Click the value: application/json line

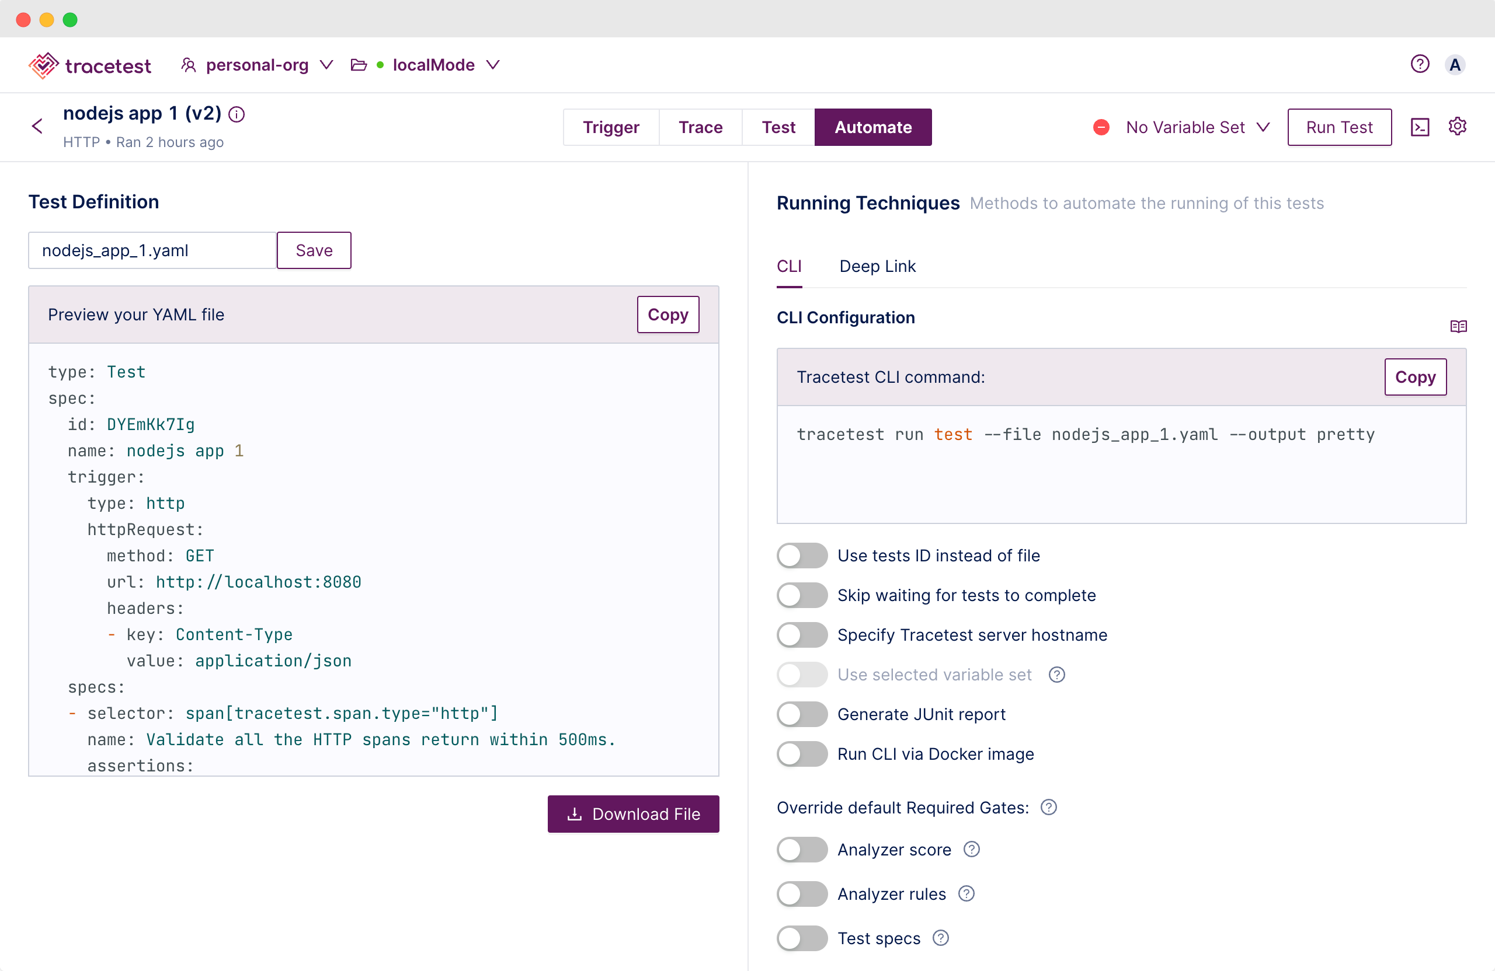(239, 661)
